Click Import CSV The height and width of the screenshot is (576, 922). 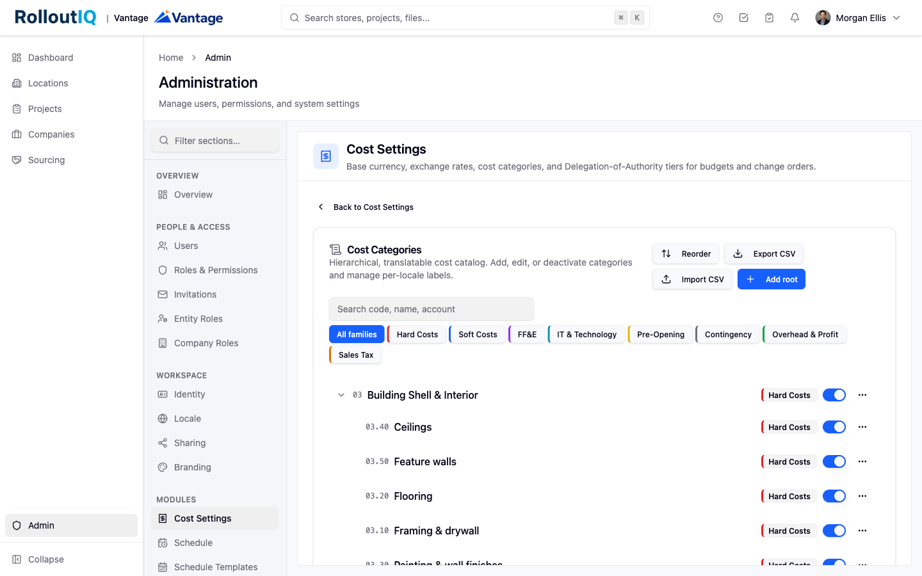[x=692, y=279]
